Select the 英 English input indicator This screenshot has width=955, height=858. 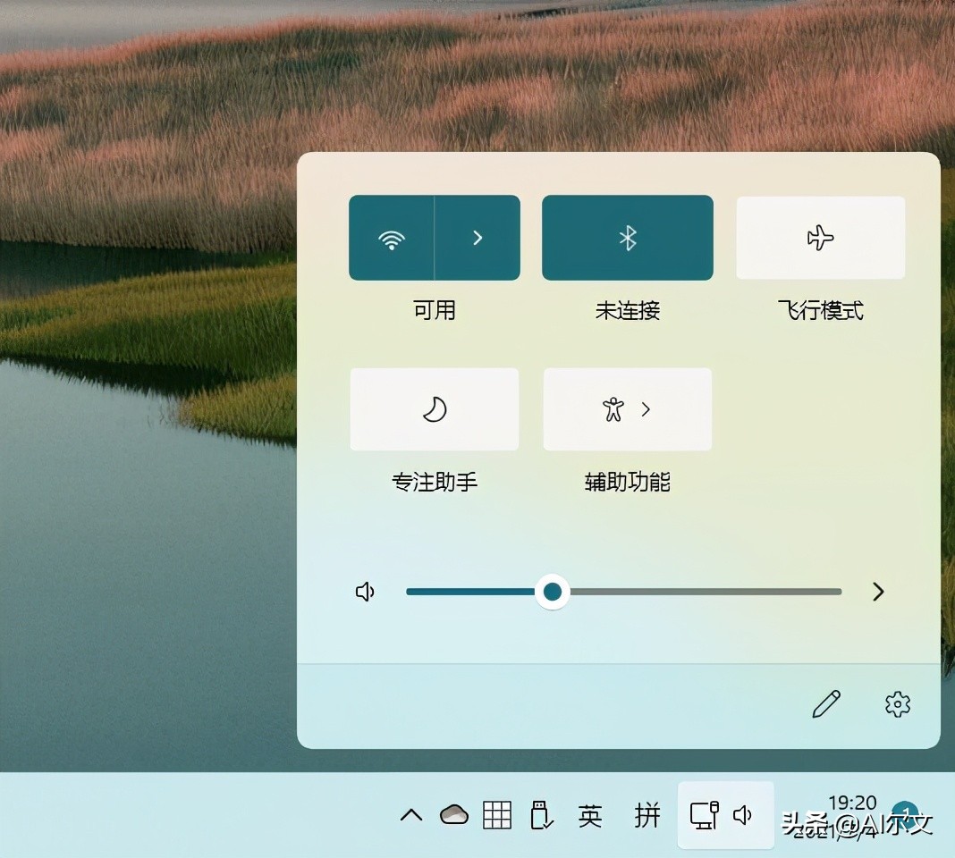591,814
